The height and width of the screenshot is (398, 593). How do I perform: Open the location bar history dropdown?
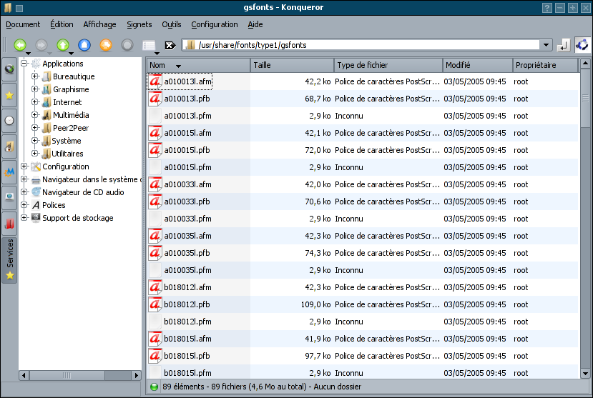[x=547, y=45]
